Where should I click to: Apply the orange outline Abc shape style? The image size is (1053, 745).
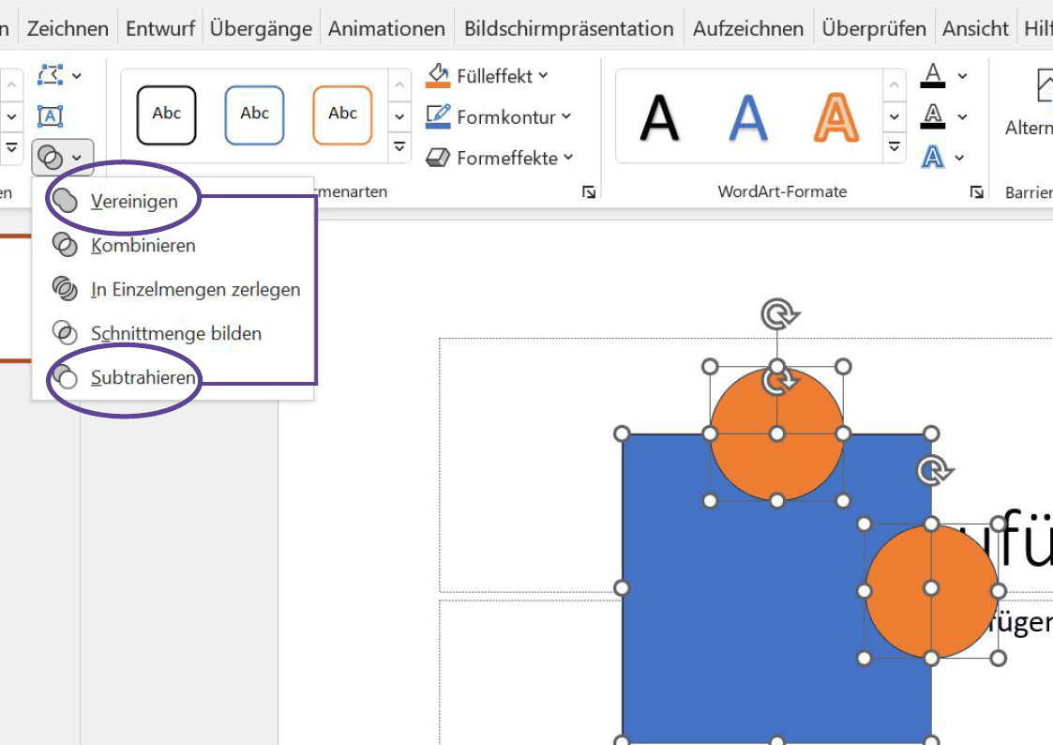point(342,114)
